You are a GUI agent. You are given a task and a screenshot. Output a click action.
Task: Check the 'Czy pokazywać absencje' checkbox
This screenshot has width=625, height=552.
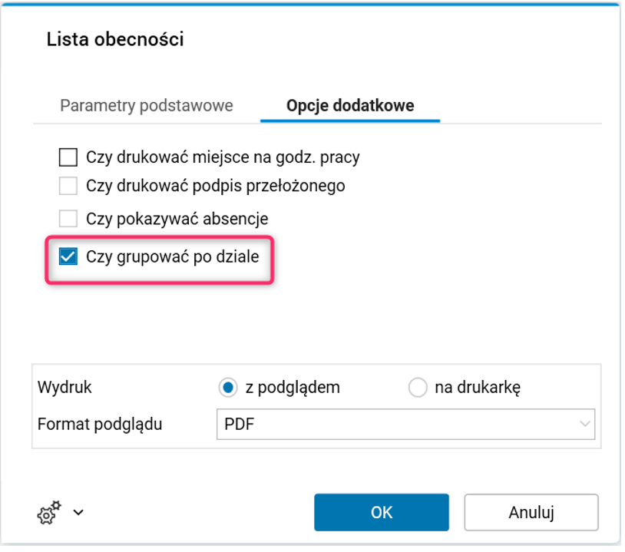click(69, 219)
